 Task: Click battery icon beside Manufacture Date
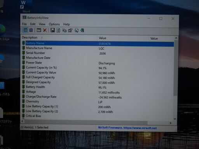tap(23, 57)
